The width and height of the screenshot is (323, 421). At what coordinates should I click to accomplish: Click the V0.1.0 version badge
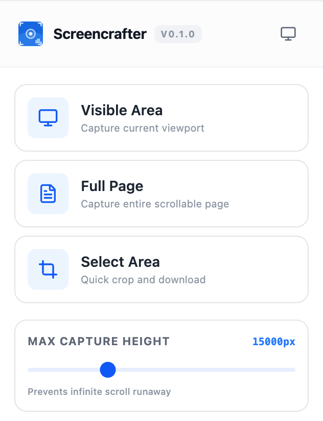(x=178, y=34)
